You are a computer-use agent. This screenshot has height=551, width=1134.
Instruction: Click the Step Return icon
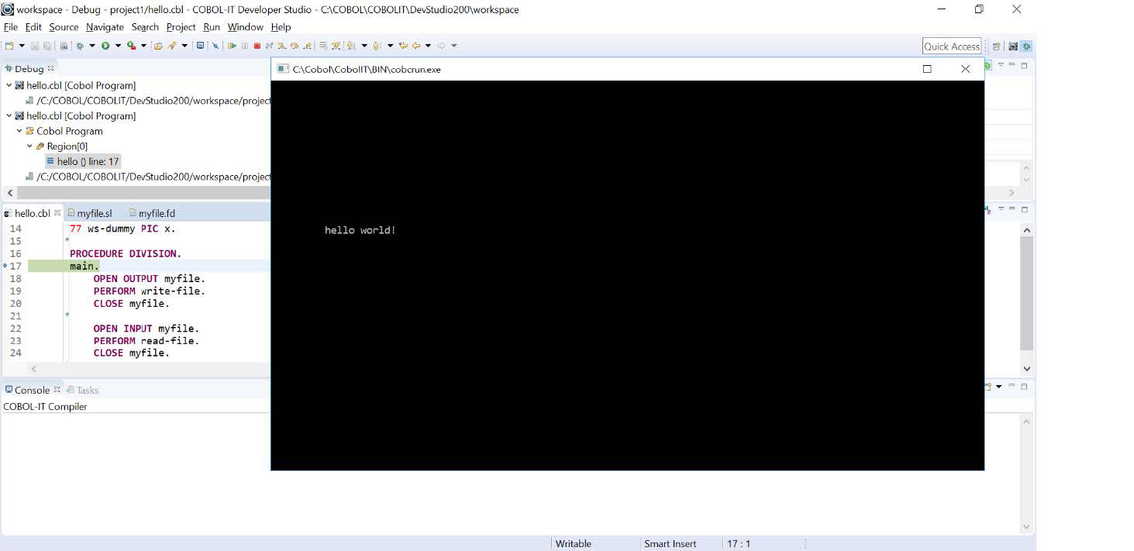tap(307, 45)
